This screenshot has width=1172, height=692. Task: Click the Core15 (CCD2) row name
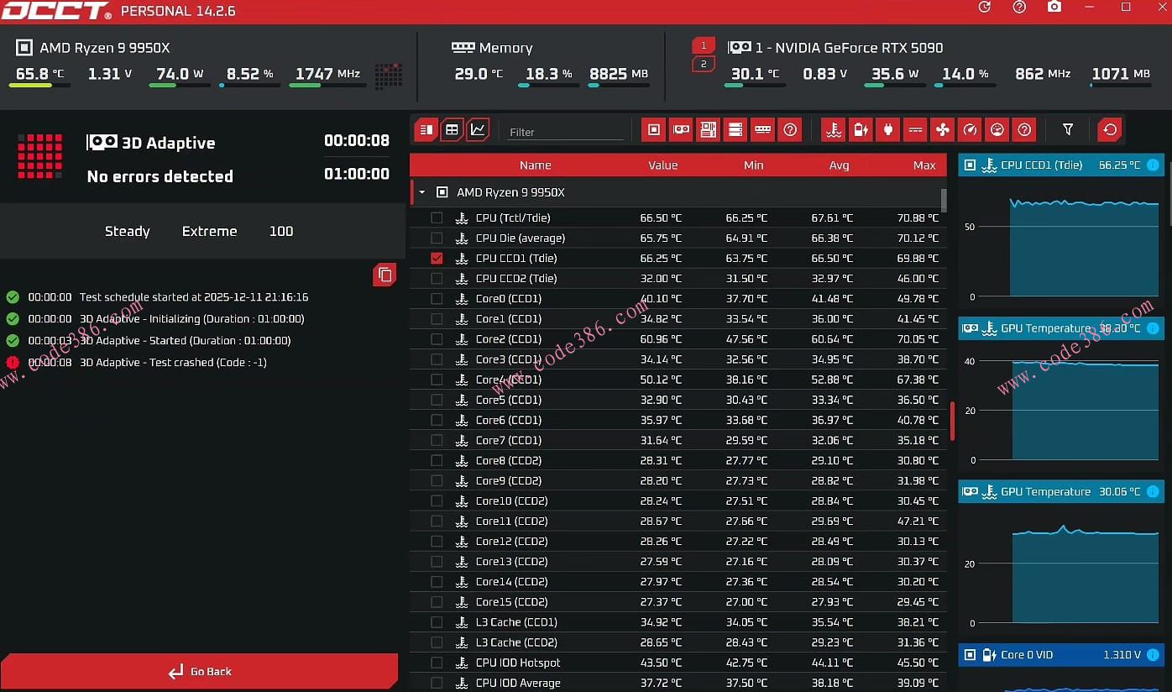coord(512,602)
